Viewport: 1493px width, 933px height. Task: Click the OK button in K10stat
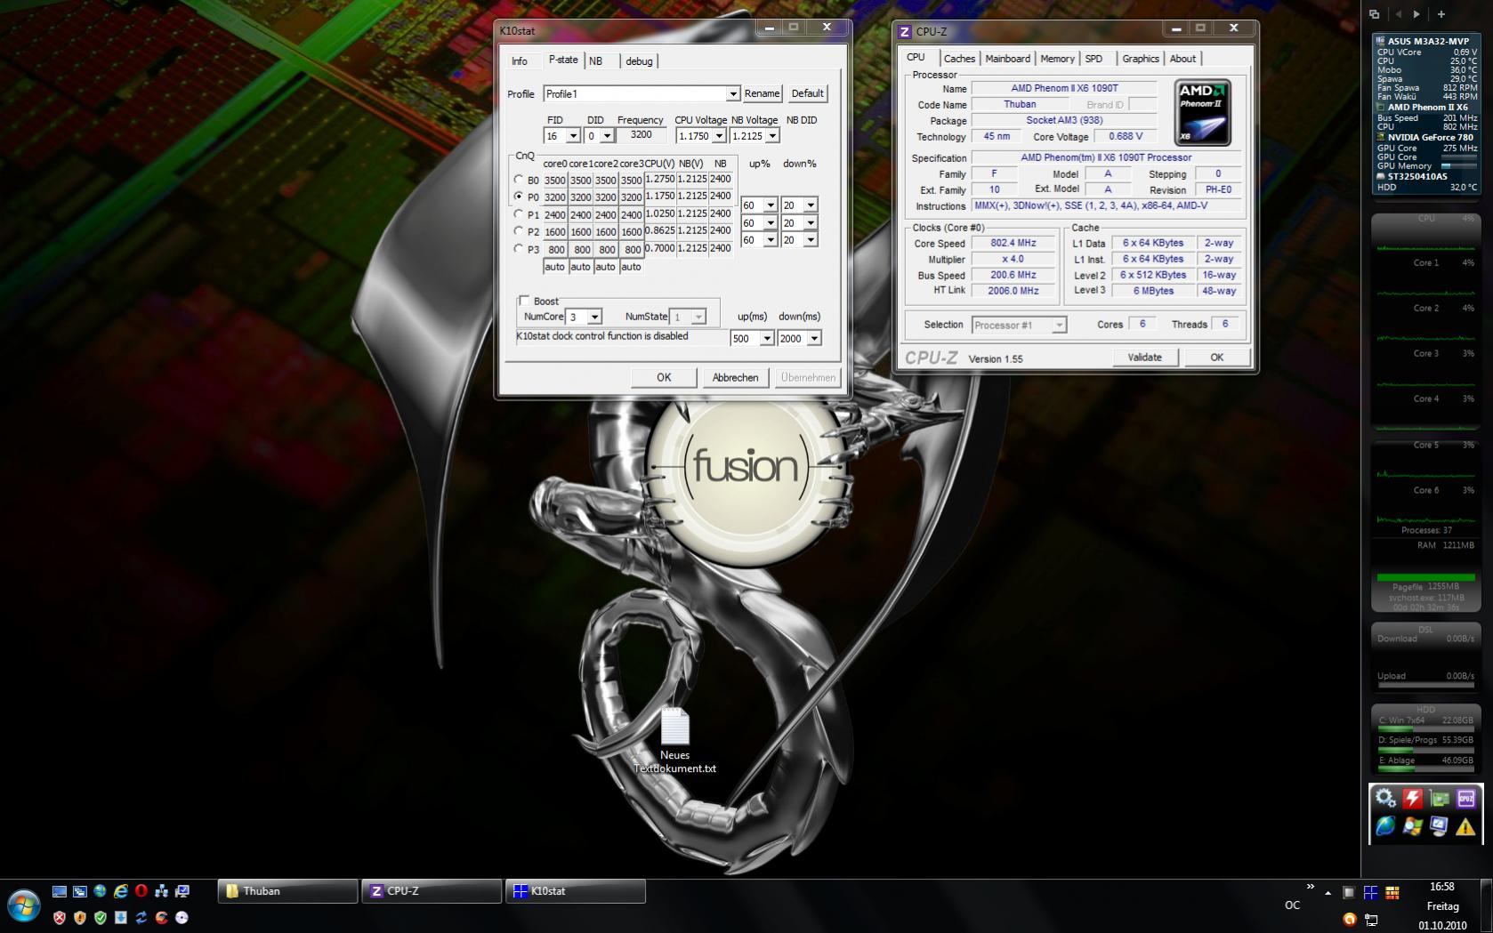664,377
